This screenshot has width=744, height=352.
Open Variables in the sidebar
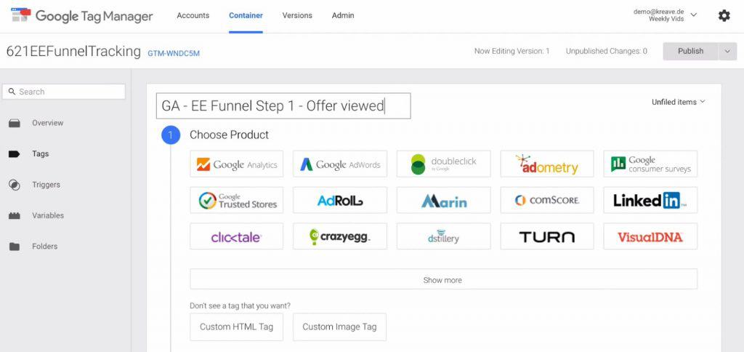(x=48, y=216)
